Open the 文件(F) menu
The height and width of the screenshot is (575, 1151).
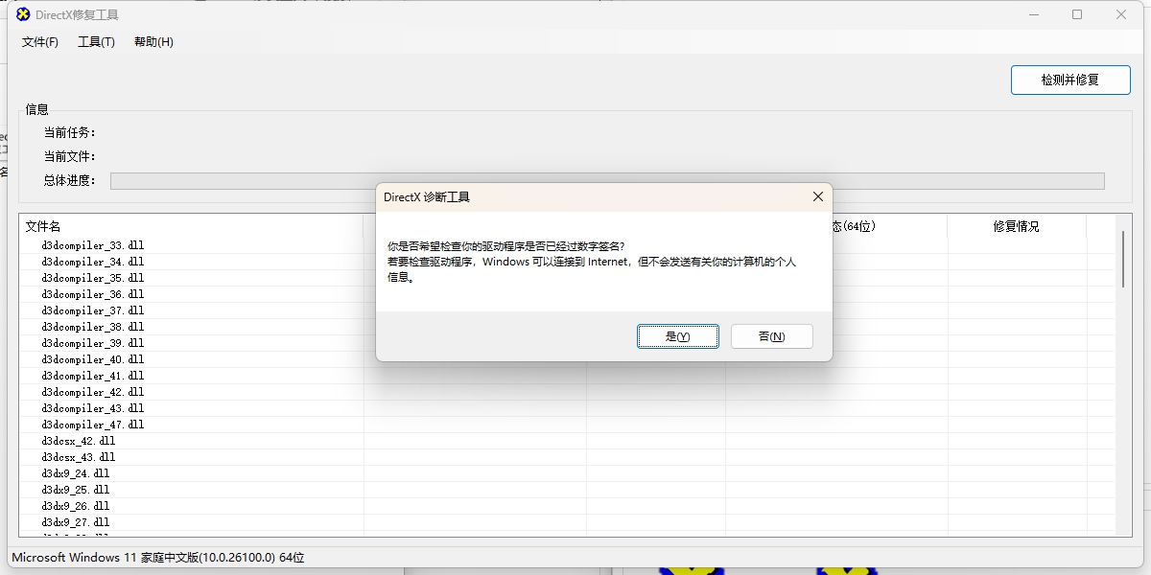[40, 42]
